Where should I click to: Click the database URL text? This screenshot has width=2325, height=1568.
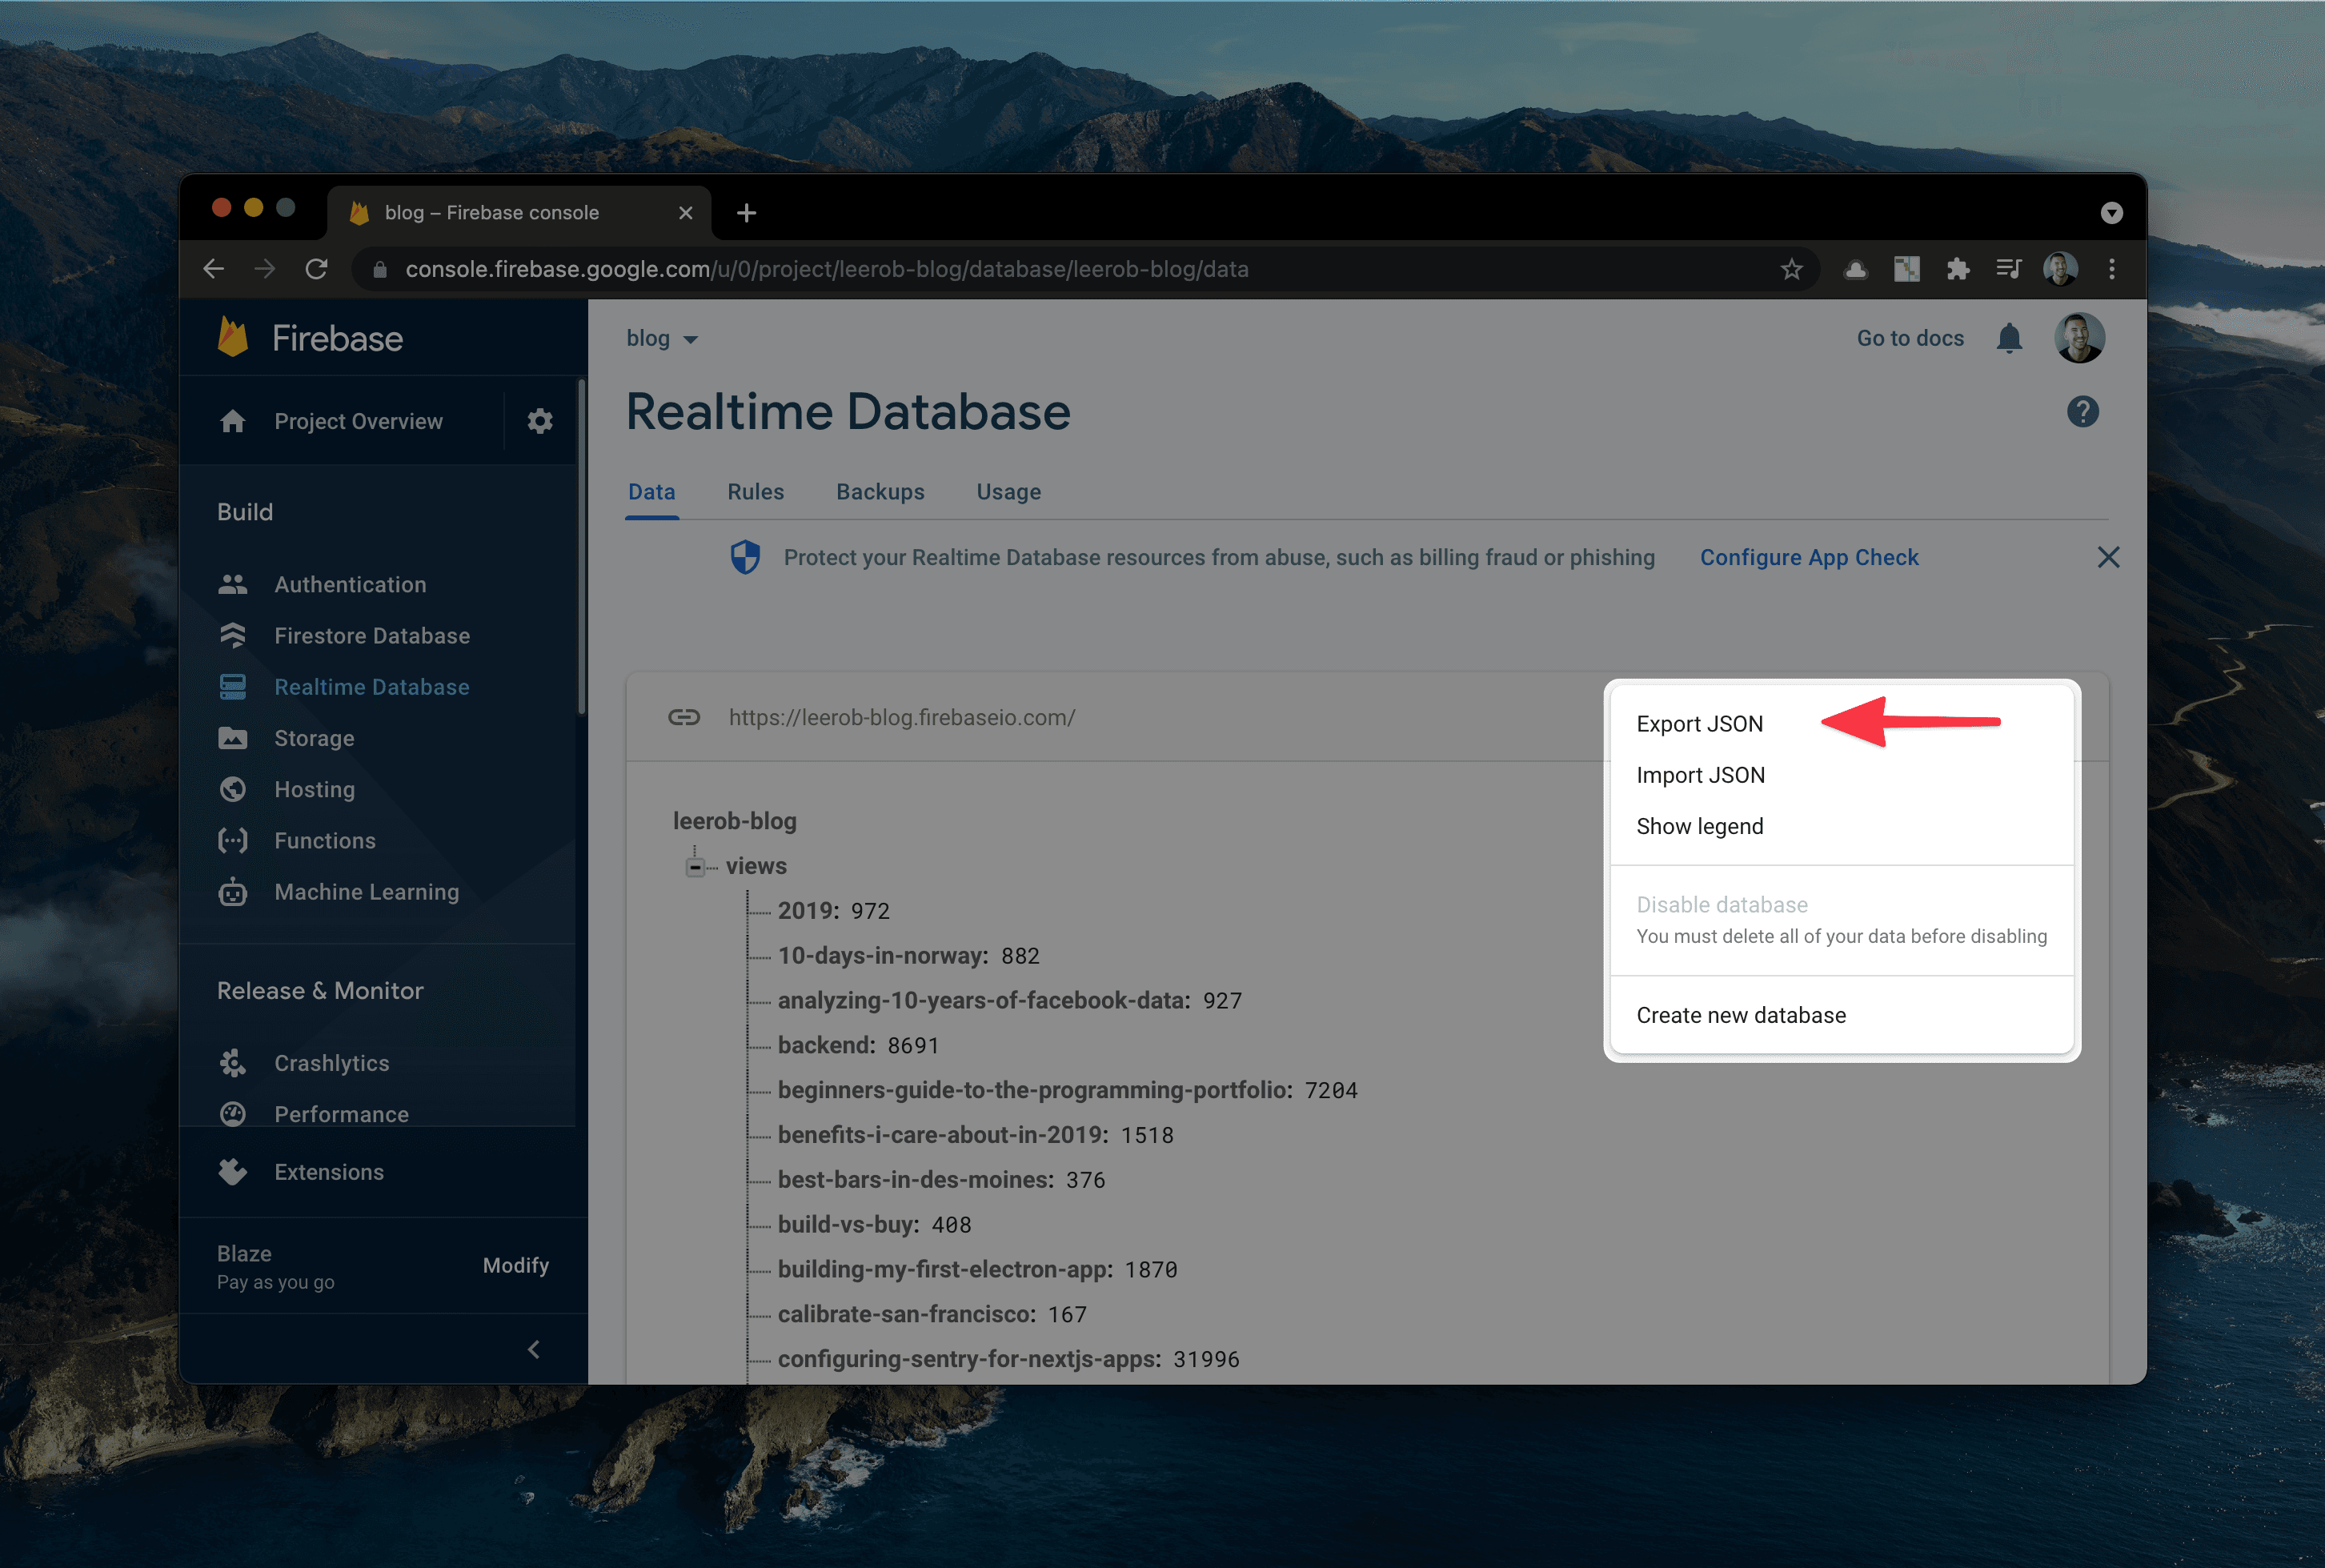[x=901, y=717]
